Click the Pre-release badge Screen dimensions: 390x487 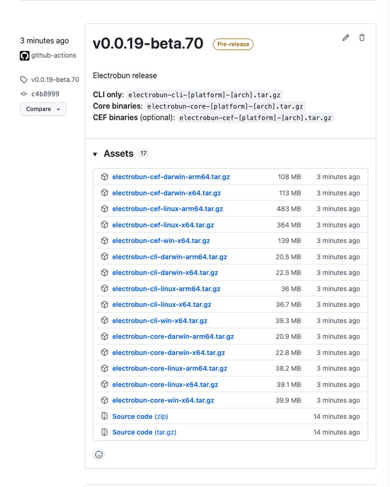coord(233,44)
